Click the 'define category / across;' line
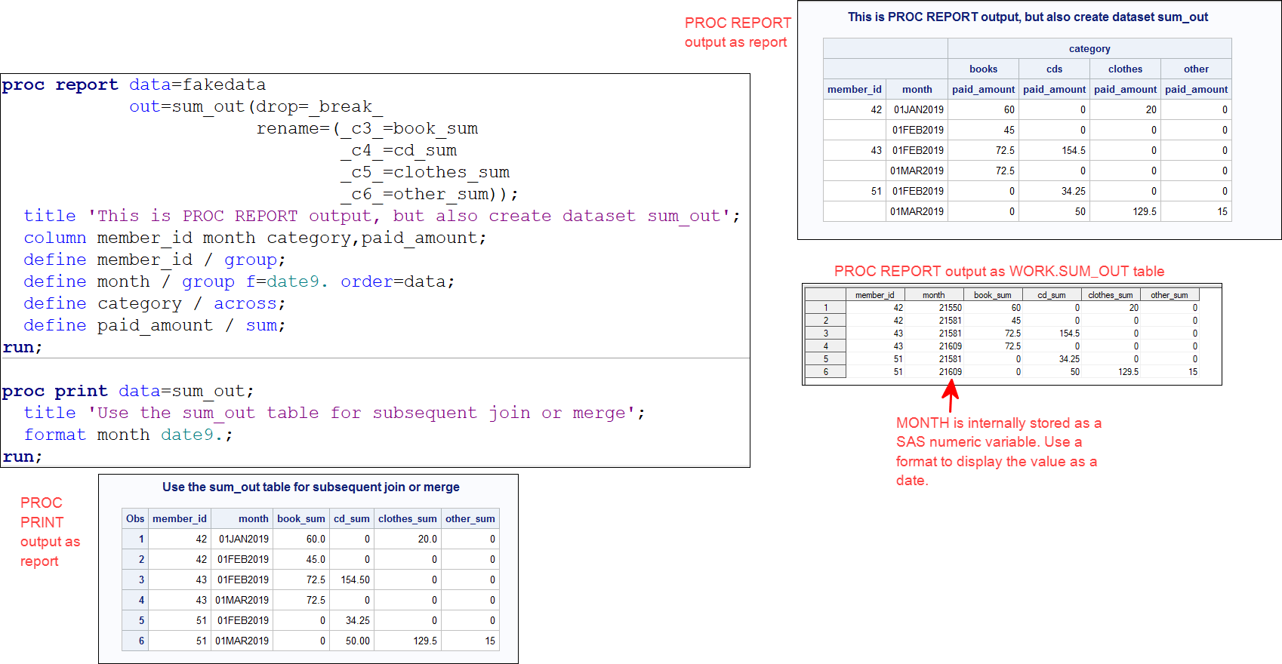 coord(155,304)
